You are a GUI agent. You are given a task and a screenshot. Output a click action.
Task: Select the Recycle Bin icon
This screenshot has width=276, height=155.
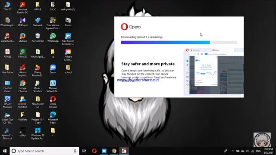(x=38, y=38)
